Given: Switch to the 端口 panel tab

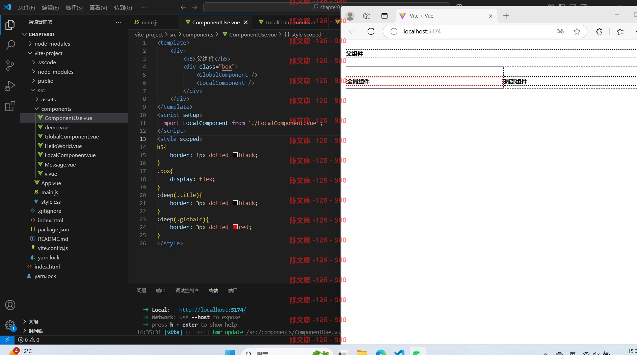Looking at the screenshot, I should 233,290.
